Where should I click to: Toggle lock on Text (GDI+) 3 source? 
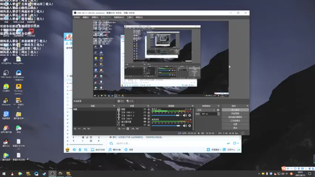tap(149, 112)
